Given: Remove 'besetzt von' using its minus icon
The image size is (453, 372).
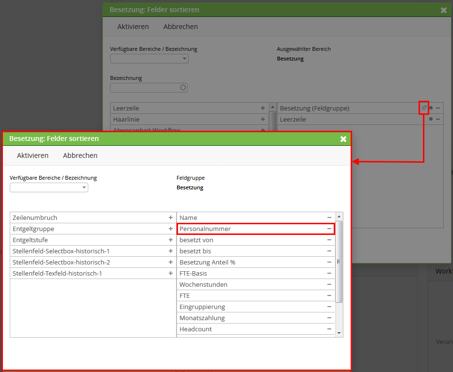Looking at the screenshot, I should tap(329, 240).
